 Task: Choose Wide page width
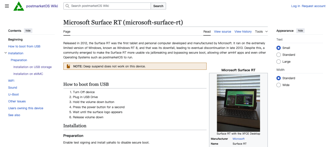click(x=278, y=85)
